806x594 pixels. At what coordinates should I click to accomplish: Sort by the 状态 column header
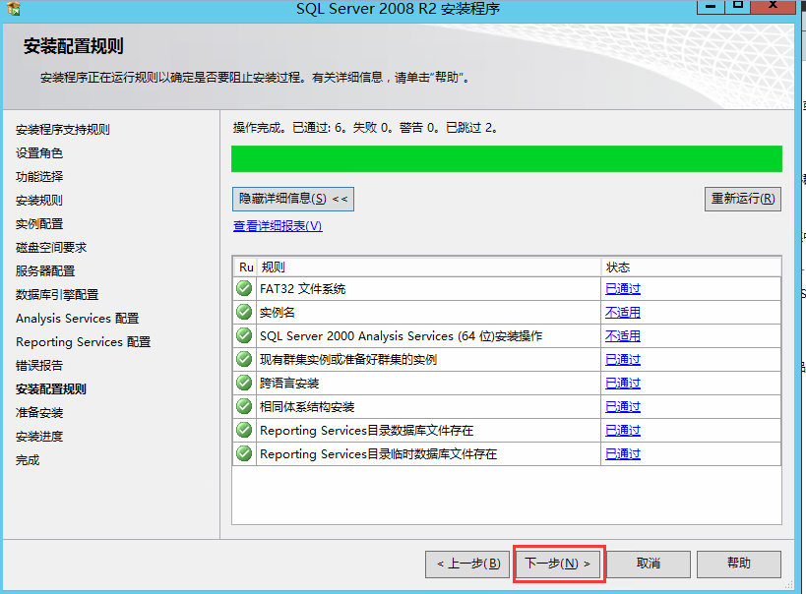pos(691,267)
